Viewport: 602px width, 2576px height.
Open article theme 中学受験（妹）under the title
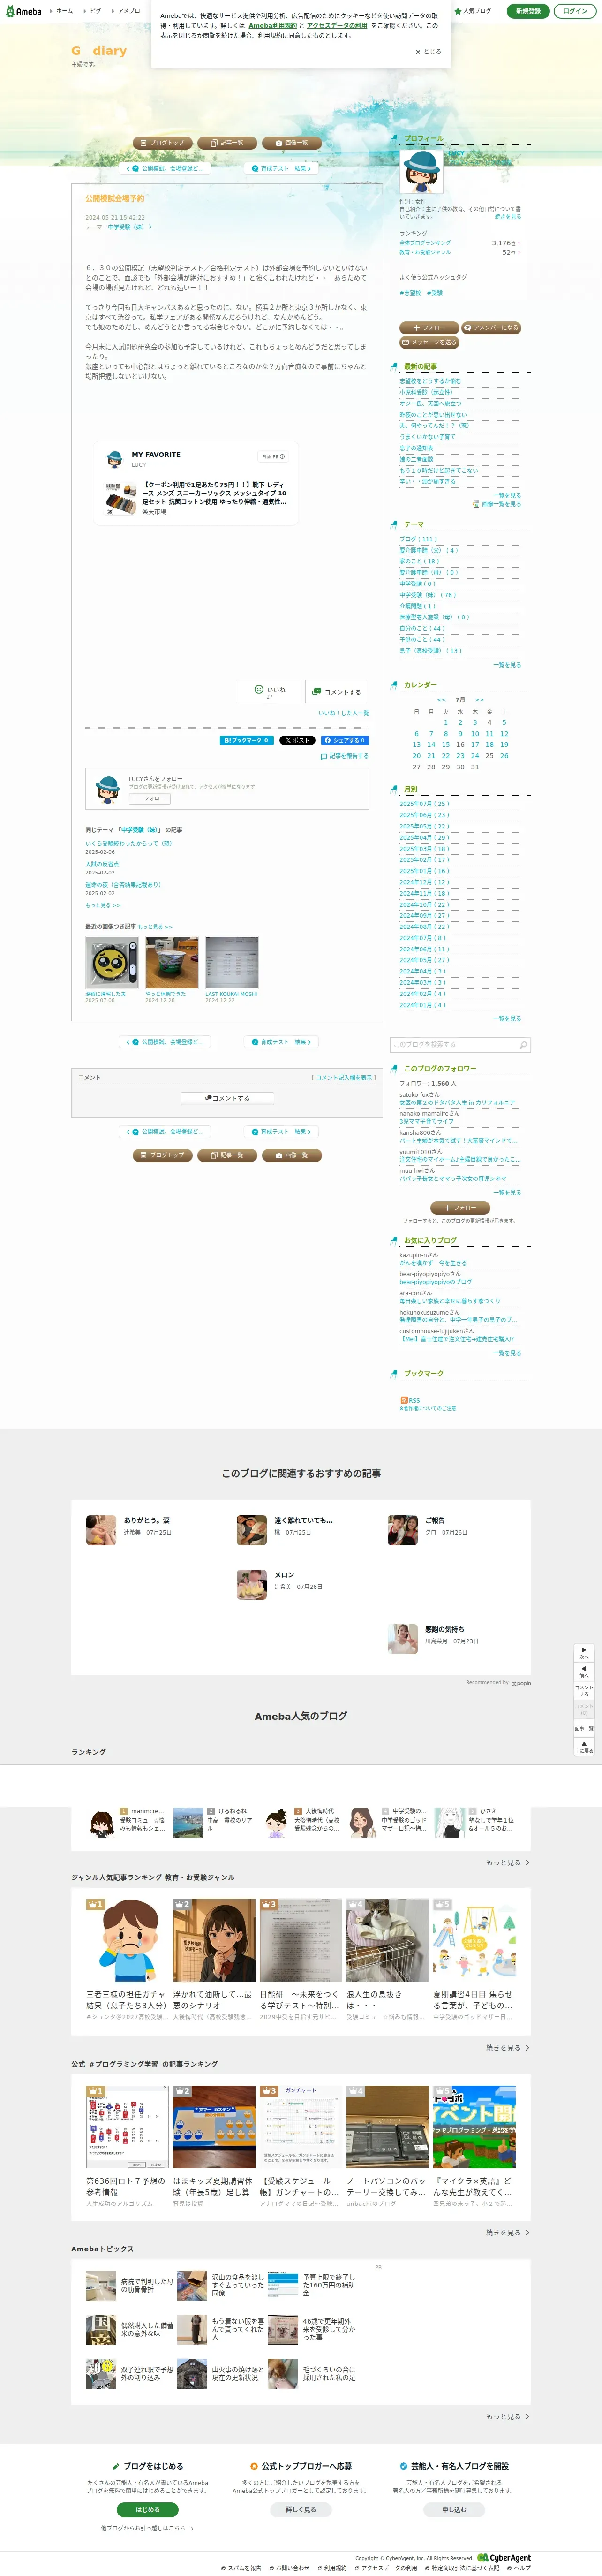[x=127, y=227]
